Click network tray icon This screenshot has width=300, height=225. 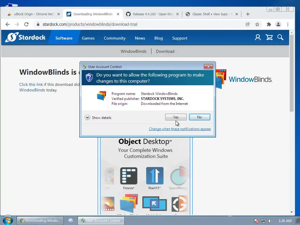pos(263,221)
